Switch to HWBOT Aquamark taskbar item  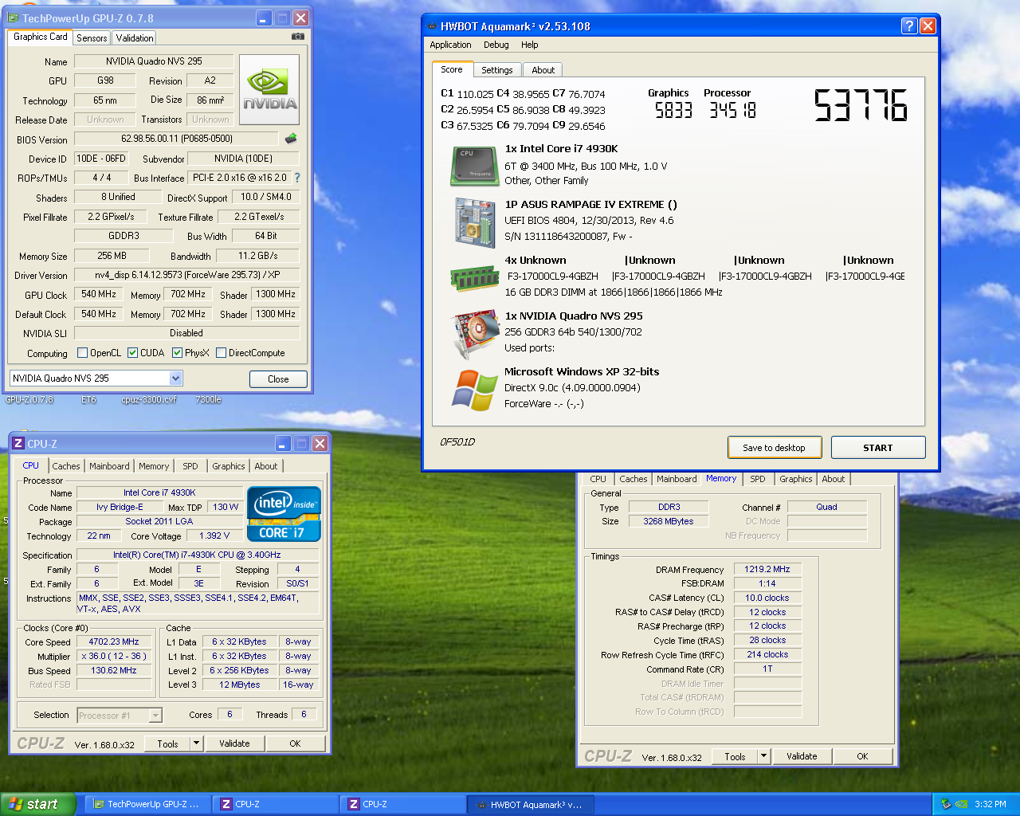pos(529,804)
